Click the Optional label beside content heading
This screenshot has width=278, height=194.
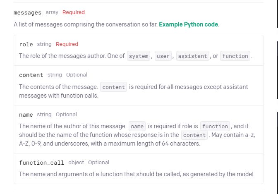click(x=77, y=75)
